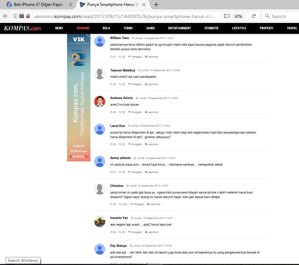Image resolution: width=299 pixels, height=265 pixels.
Task: Click the KOMPAS.com logo
Action: pos(22,28)
